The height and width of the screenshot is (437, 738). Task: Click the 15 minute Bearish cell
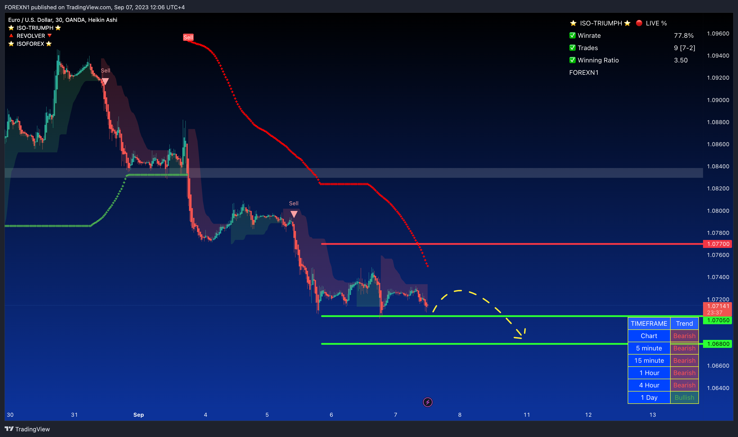684,360
